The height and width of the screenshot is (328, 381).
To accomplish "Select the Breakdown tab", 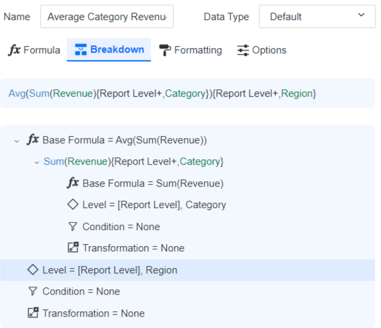I will pos(109,49).
